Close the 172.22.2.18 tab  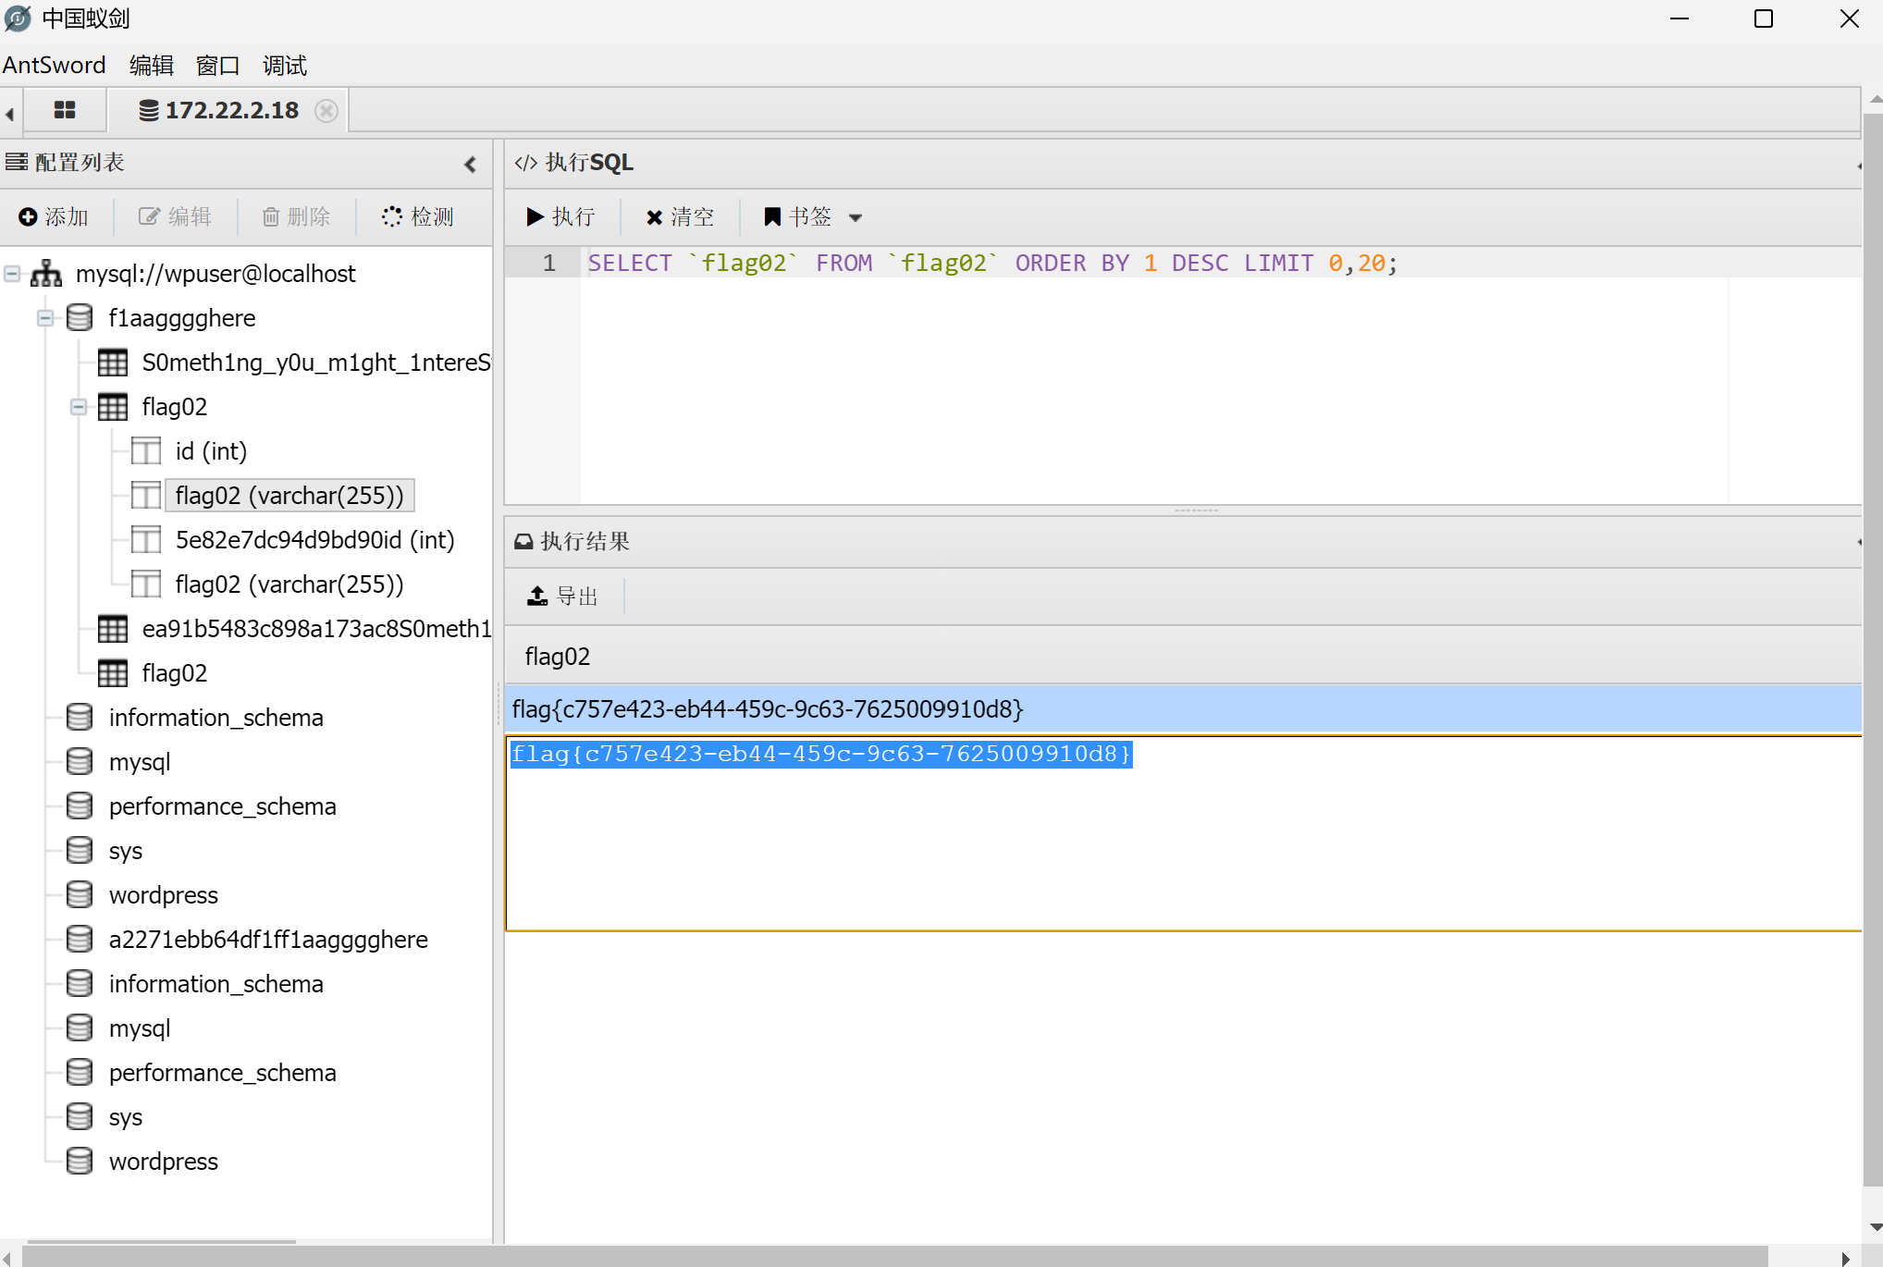coord(326,111)
